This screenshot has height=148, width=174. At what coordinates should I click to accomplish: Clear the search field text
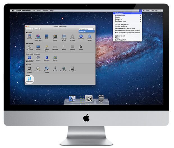coord(93,29)
